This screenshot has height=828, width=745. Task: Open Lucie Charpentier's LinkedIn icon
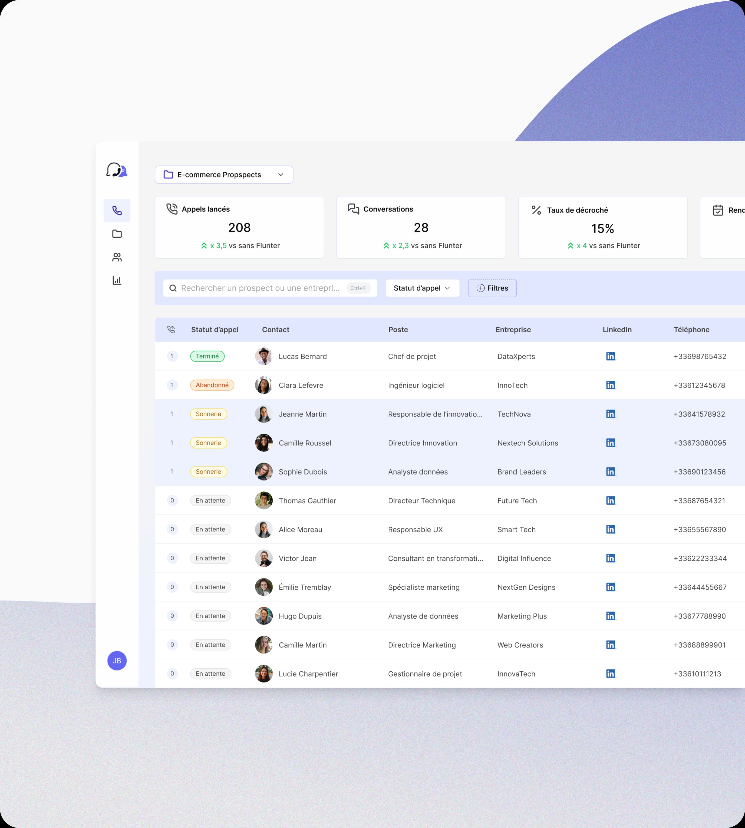click(x=611, y=673)
